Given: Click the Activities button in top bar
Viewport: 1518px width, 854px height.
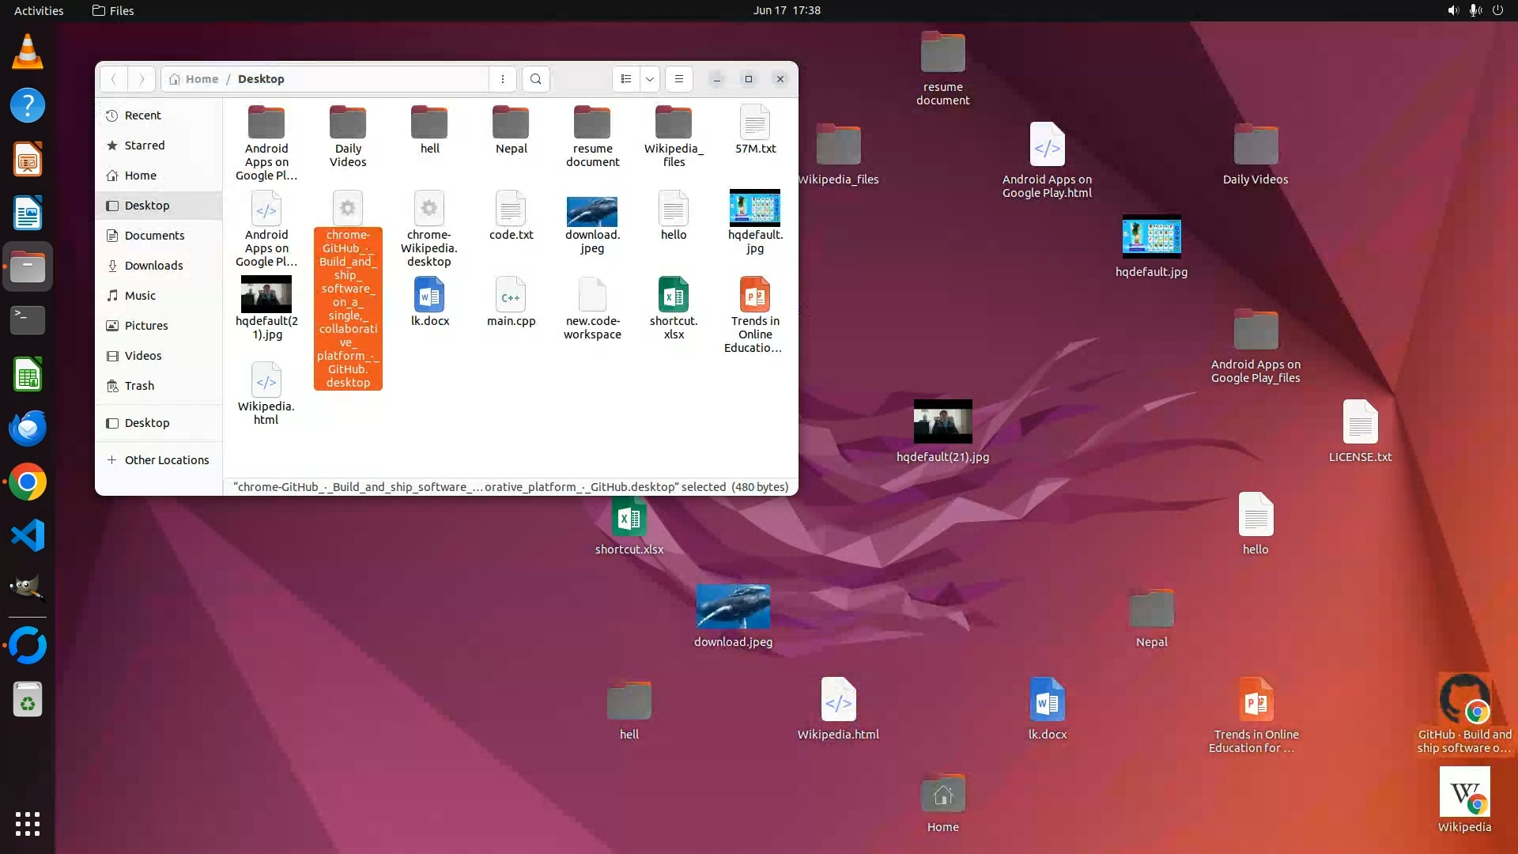Looking at the screenshot, I should 39,10.
